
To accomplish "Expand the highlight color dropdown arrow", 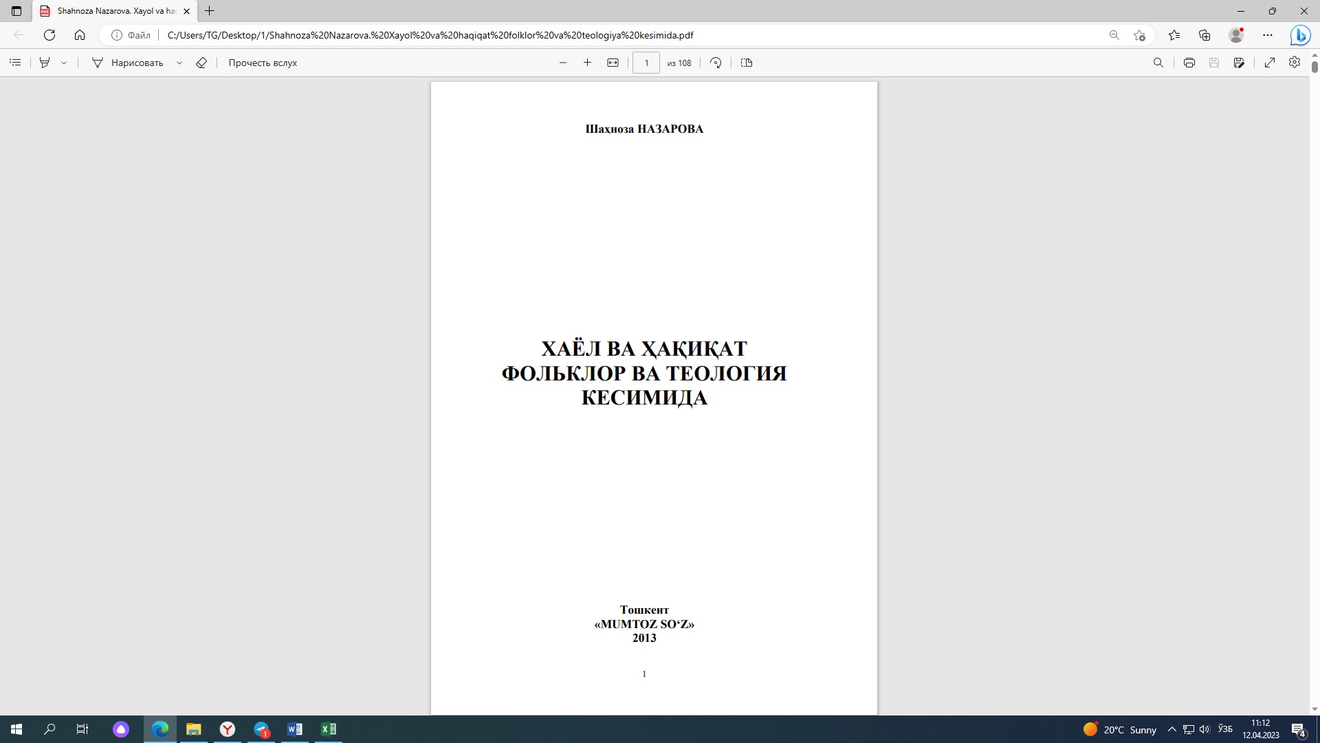I will [x=64, y=63].
